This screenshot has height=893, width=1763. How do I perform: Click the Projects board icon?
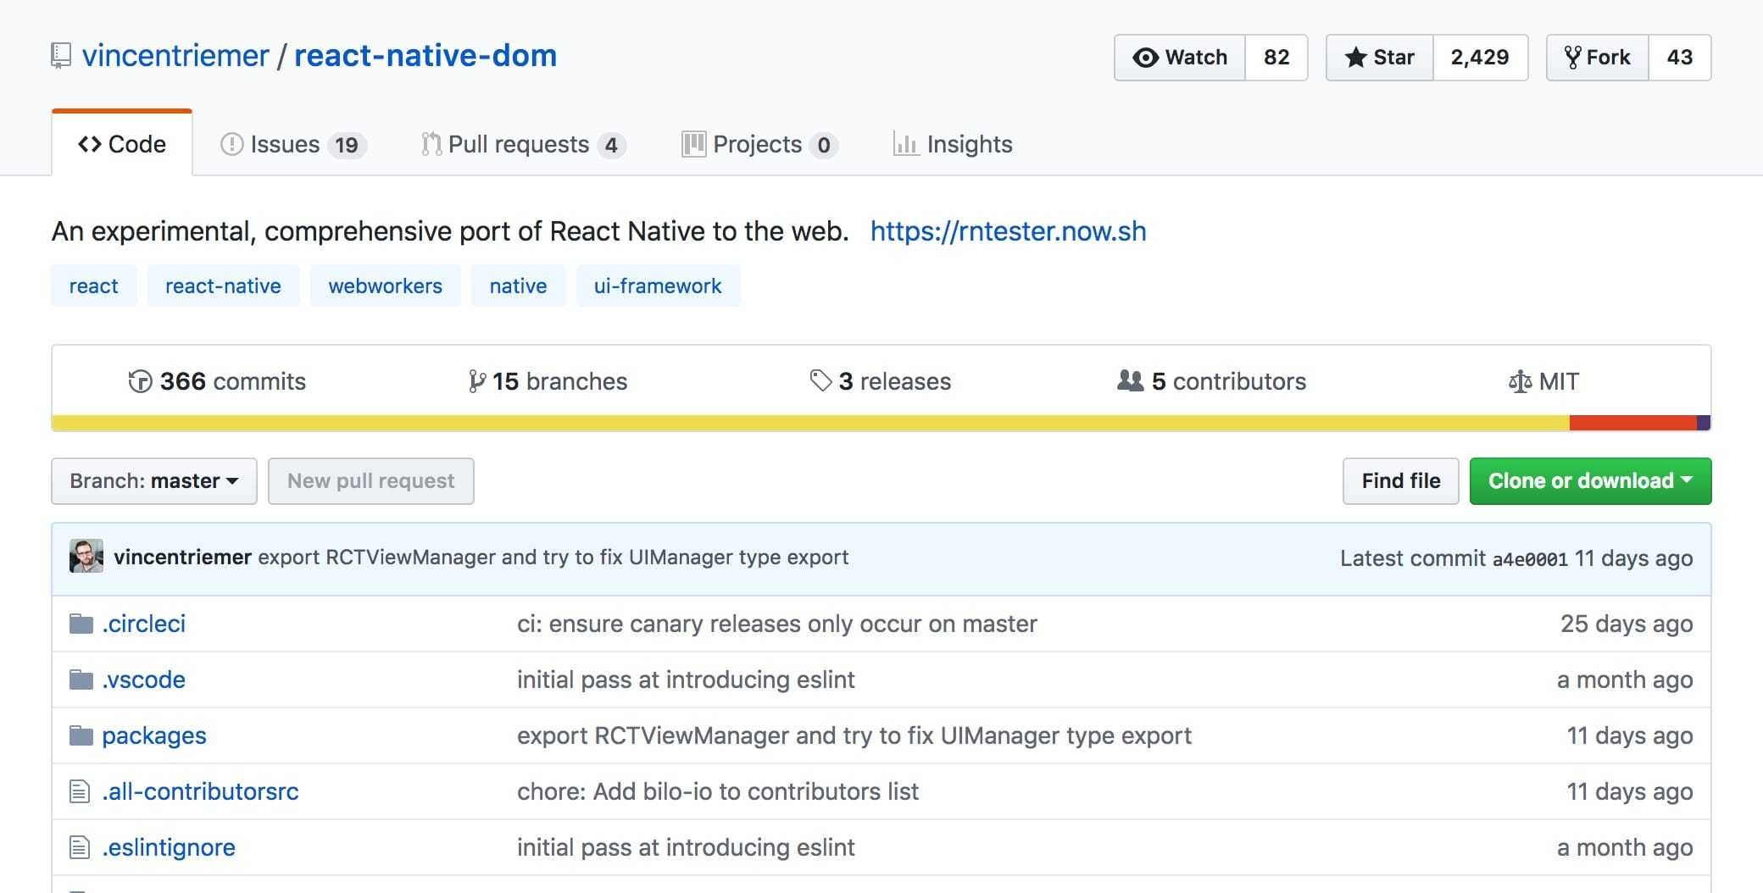693,144
